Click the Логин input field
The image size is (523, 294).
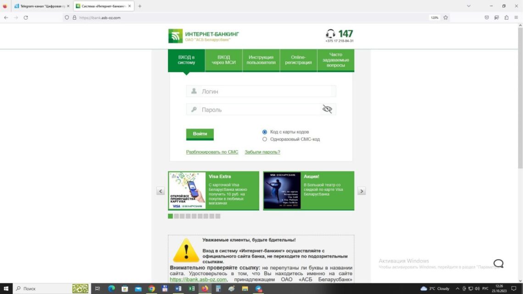point(261,91)
